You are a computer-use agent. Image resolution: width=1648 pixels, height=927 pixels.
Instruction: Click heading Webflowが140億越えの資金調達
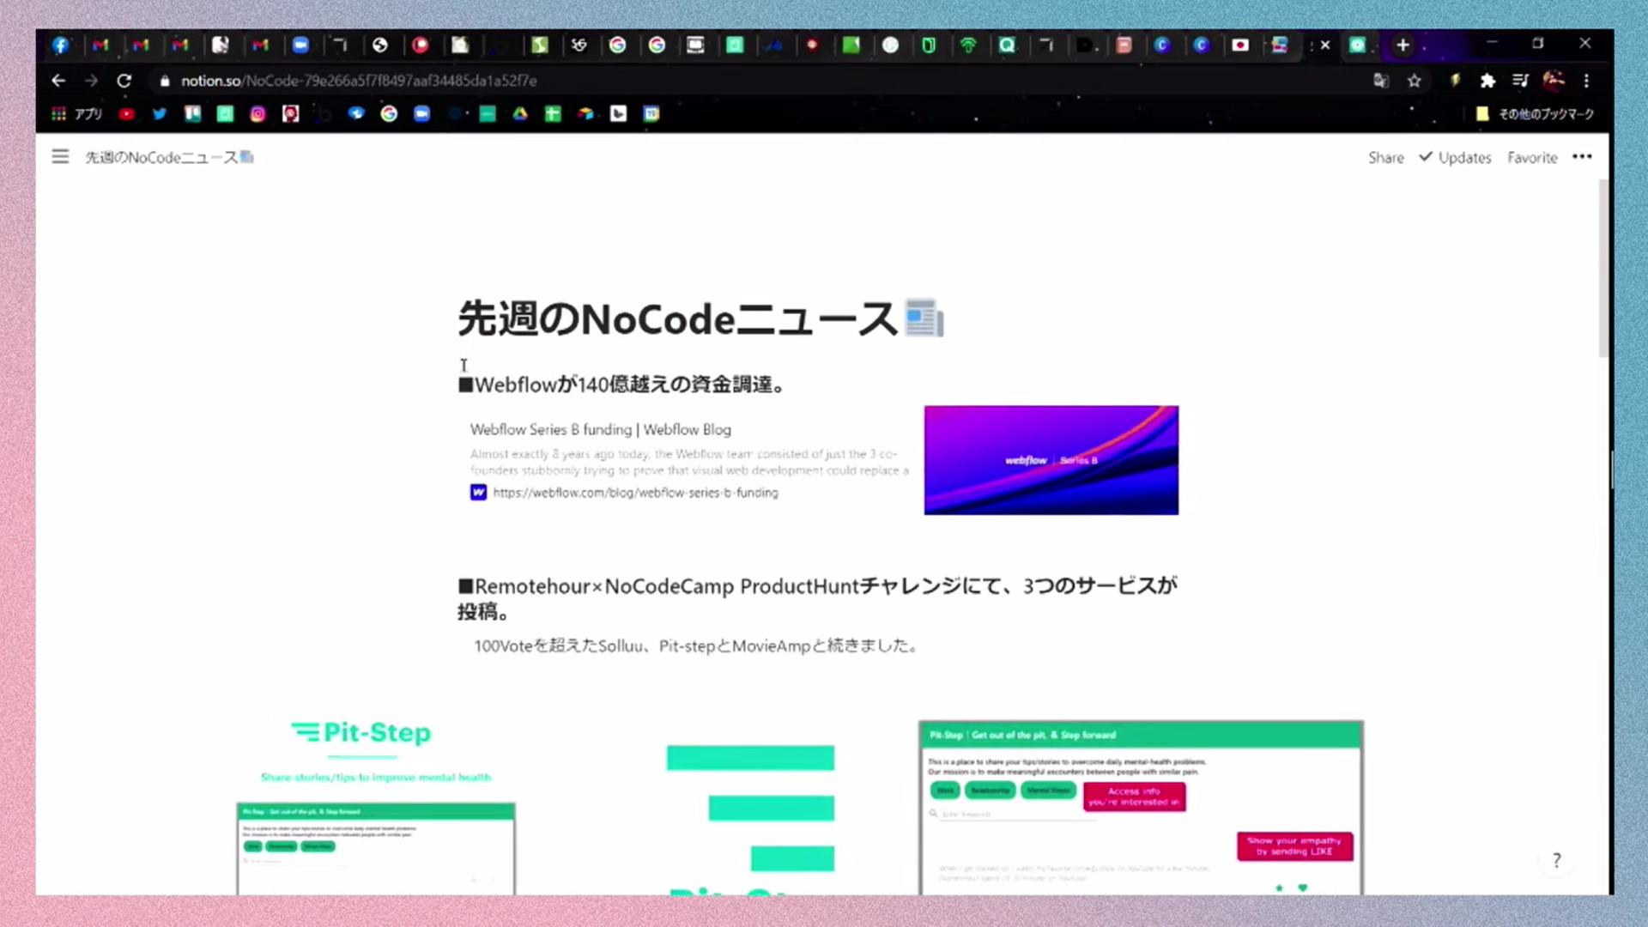point(621,385)
